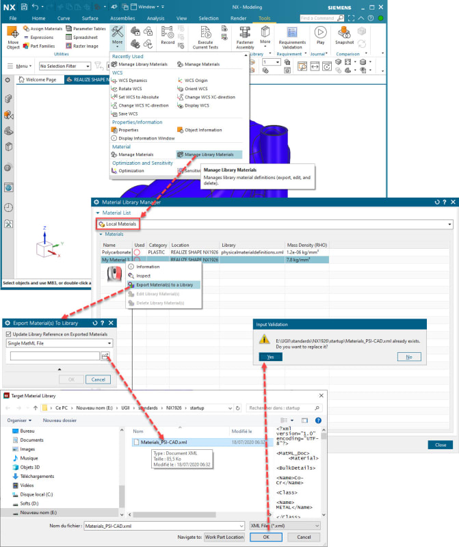The height and width of the screenshot is (547, 459).
Task: Open the file name history dropdown
Action: coord(241,526)
